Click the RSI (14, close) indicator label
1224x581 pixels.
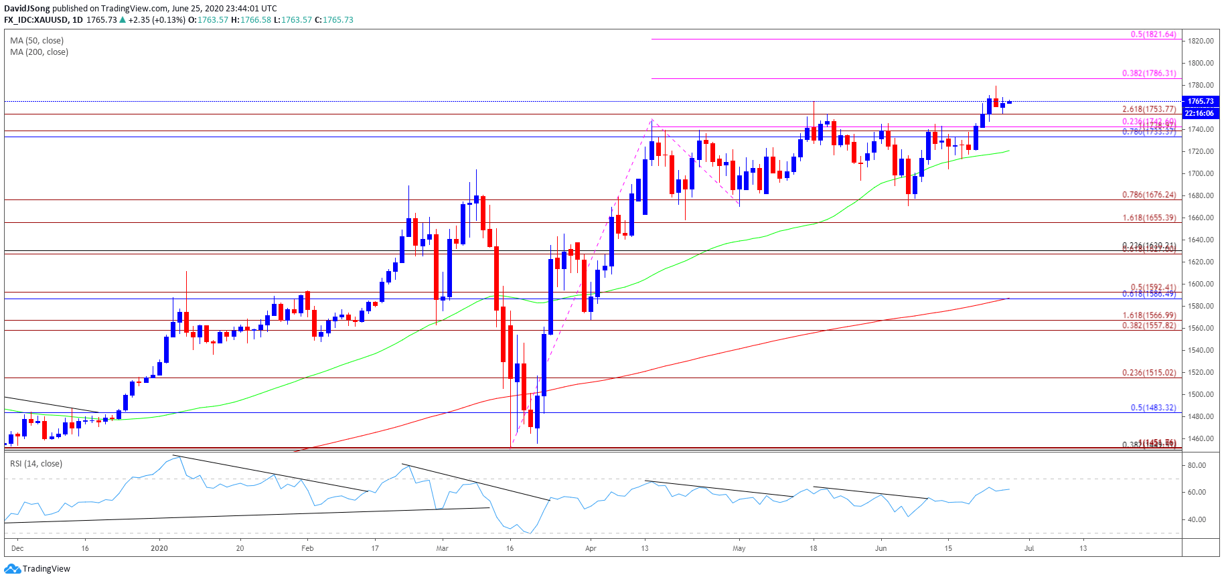[x=36, y=464]
